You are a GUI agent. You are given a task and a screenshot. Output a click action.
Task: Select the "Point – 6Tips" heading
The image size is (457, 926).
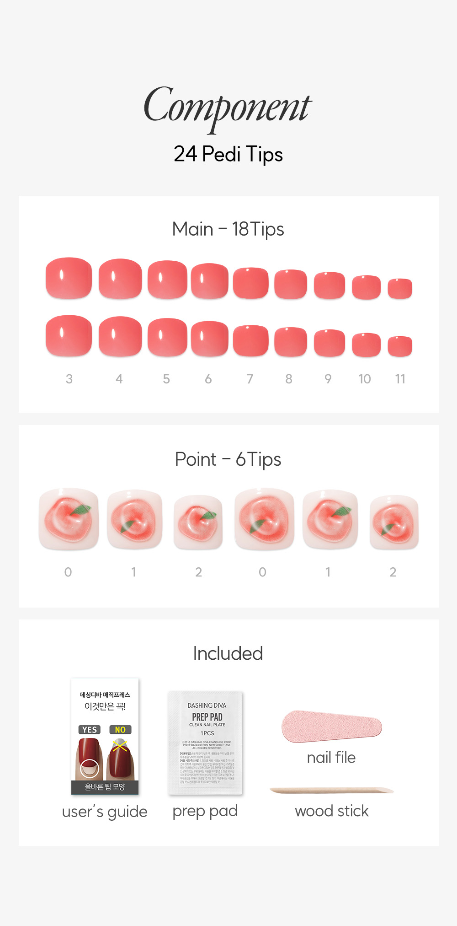228,459
